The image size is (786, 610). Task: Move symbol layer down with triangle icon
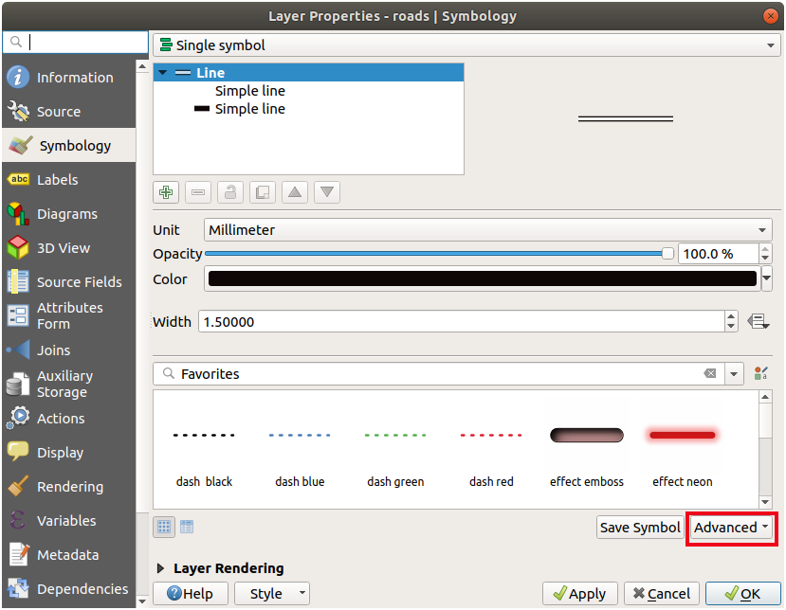click(327, 192)
